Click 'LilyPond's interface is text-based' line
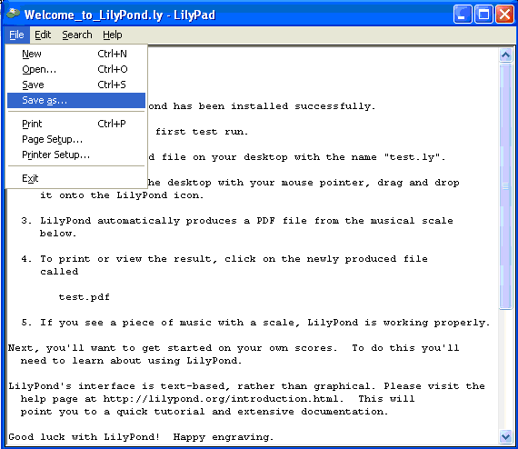Image resolution: width=518 pixels, height=449 pixels. (x=246, y=386)
